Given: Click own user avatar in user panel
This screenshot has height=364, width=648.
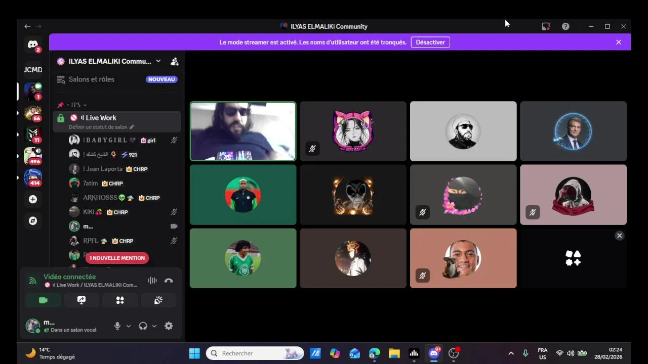Looking at the screenshot, I should (33, 326).
